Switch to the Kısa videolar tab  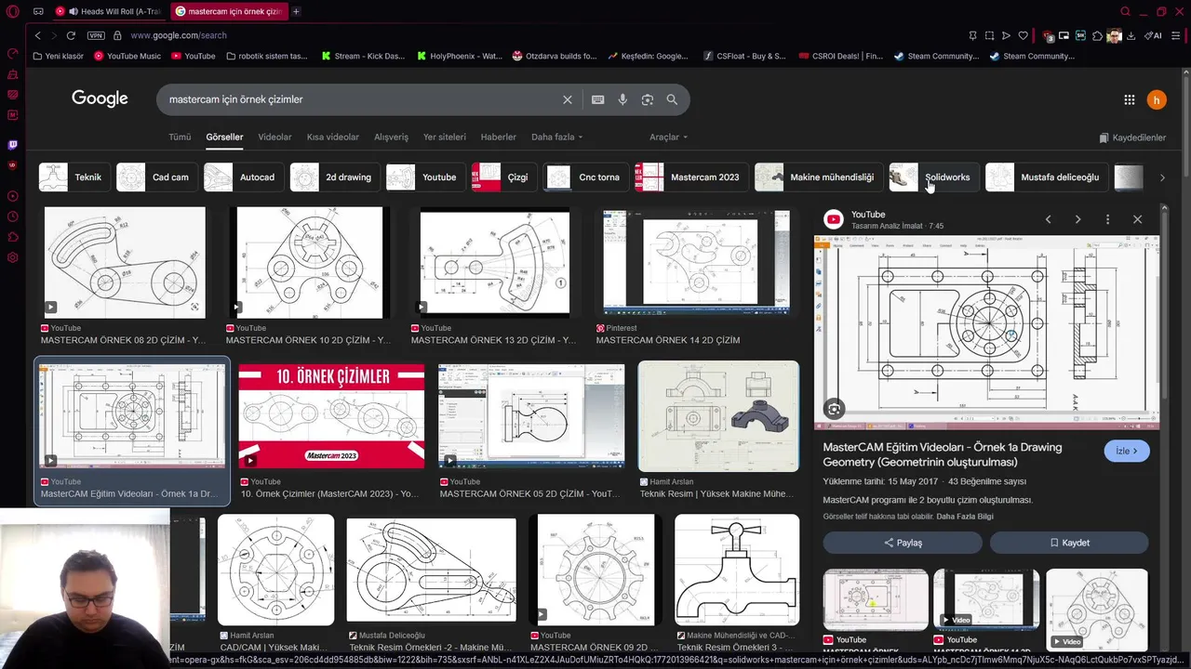coord(333,137)
